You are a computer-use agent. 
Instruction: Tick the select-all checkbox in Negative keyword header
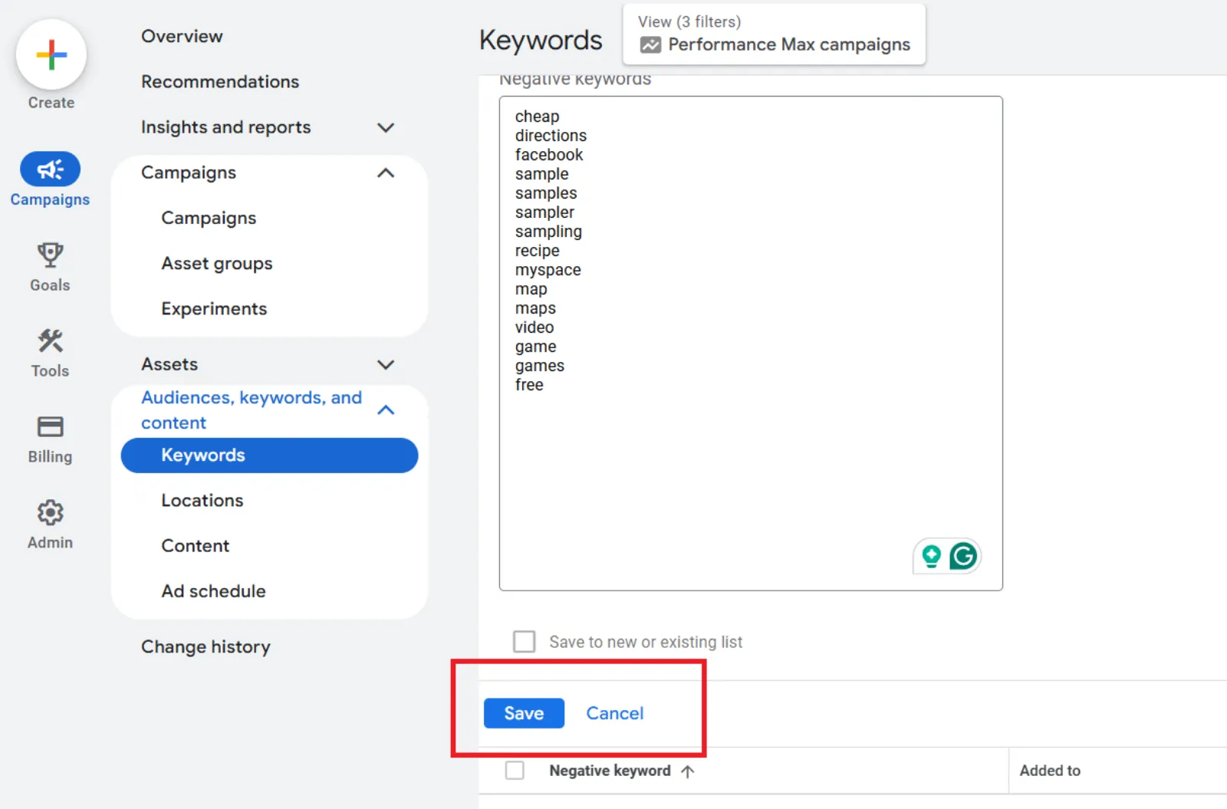[515, 771]
